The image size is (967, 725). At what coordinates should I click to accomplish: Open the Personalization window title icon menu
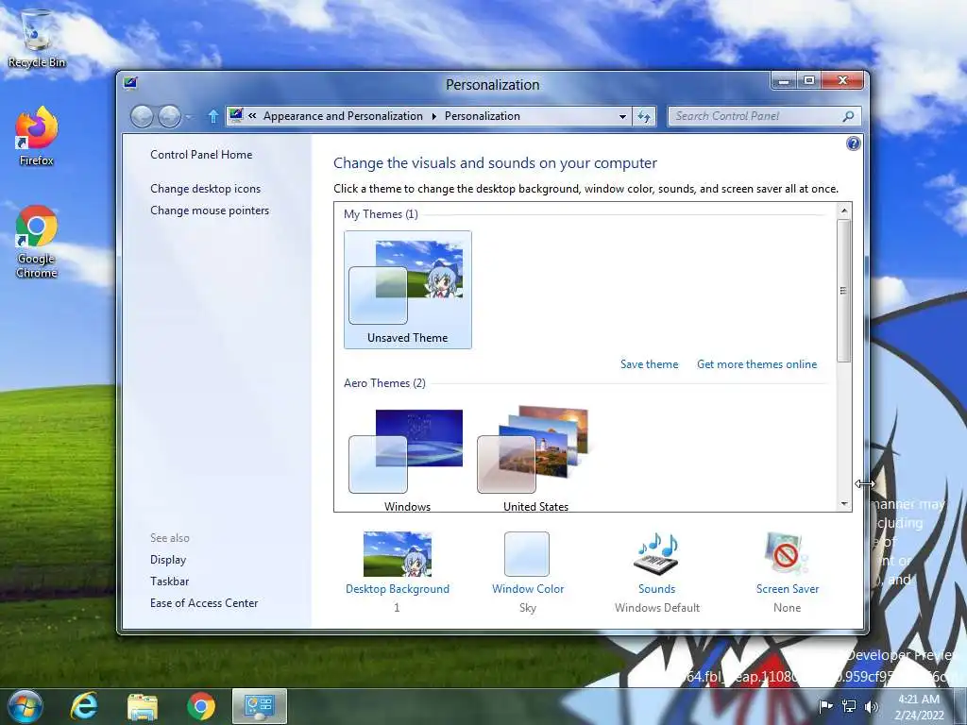130,83
